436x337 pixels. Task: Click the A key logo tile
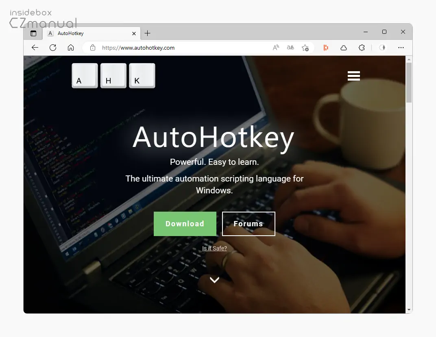coord(85,76)
